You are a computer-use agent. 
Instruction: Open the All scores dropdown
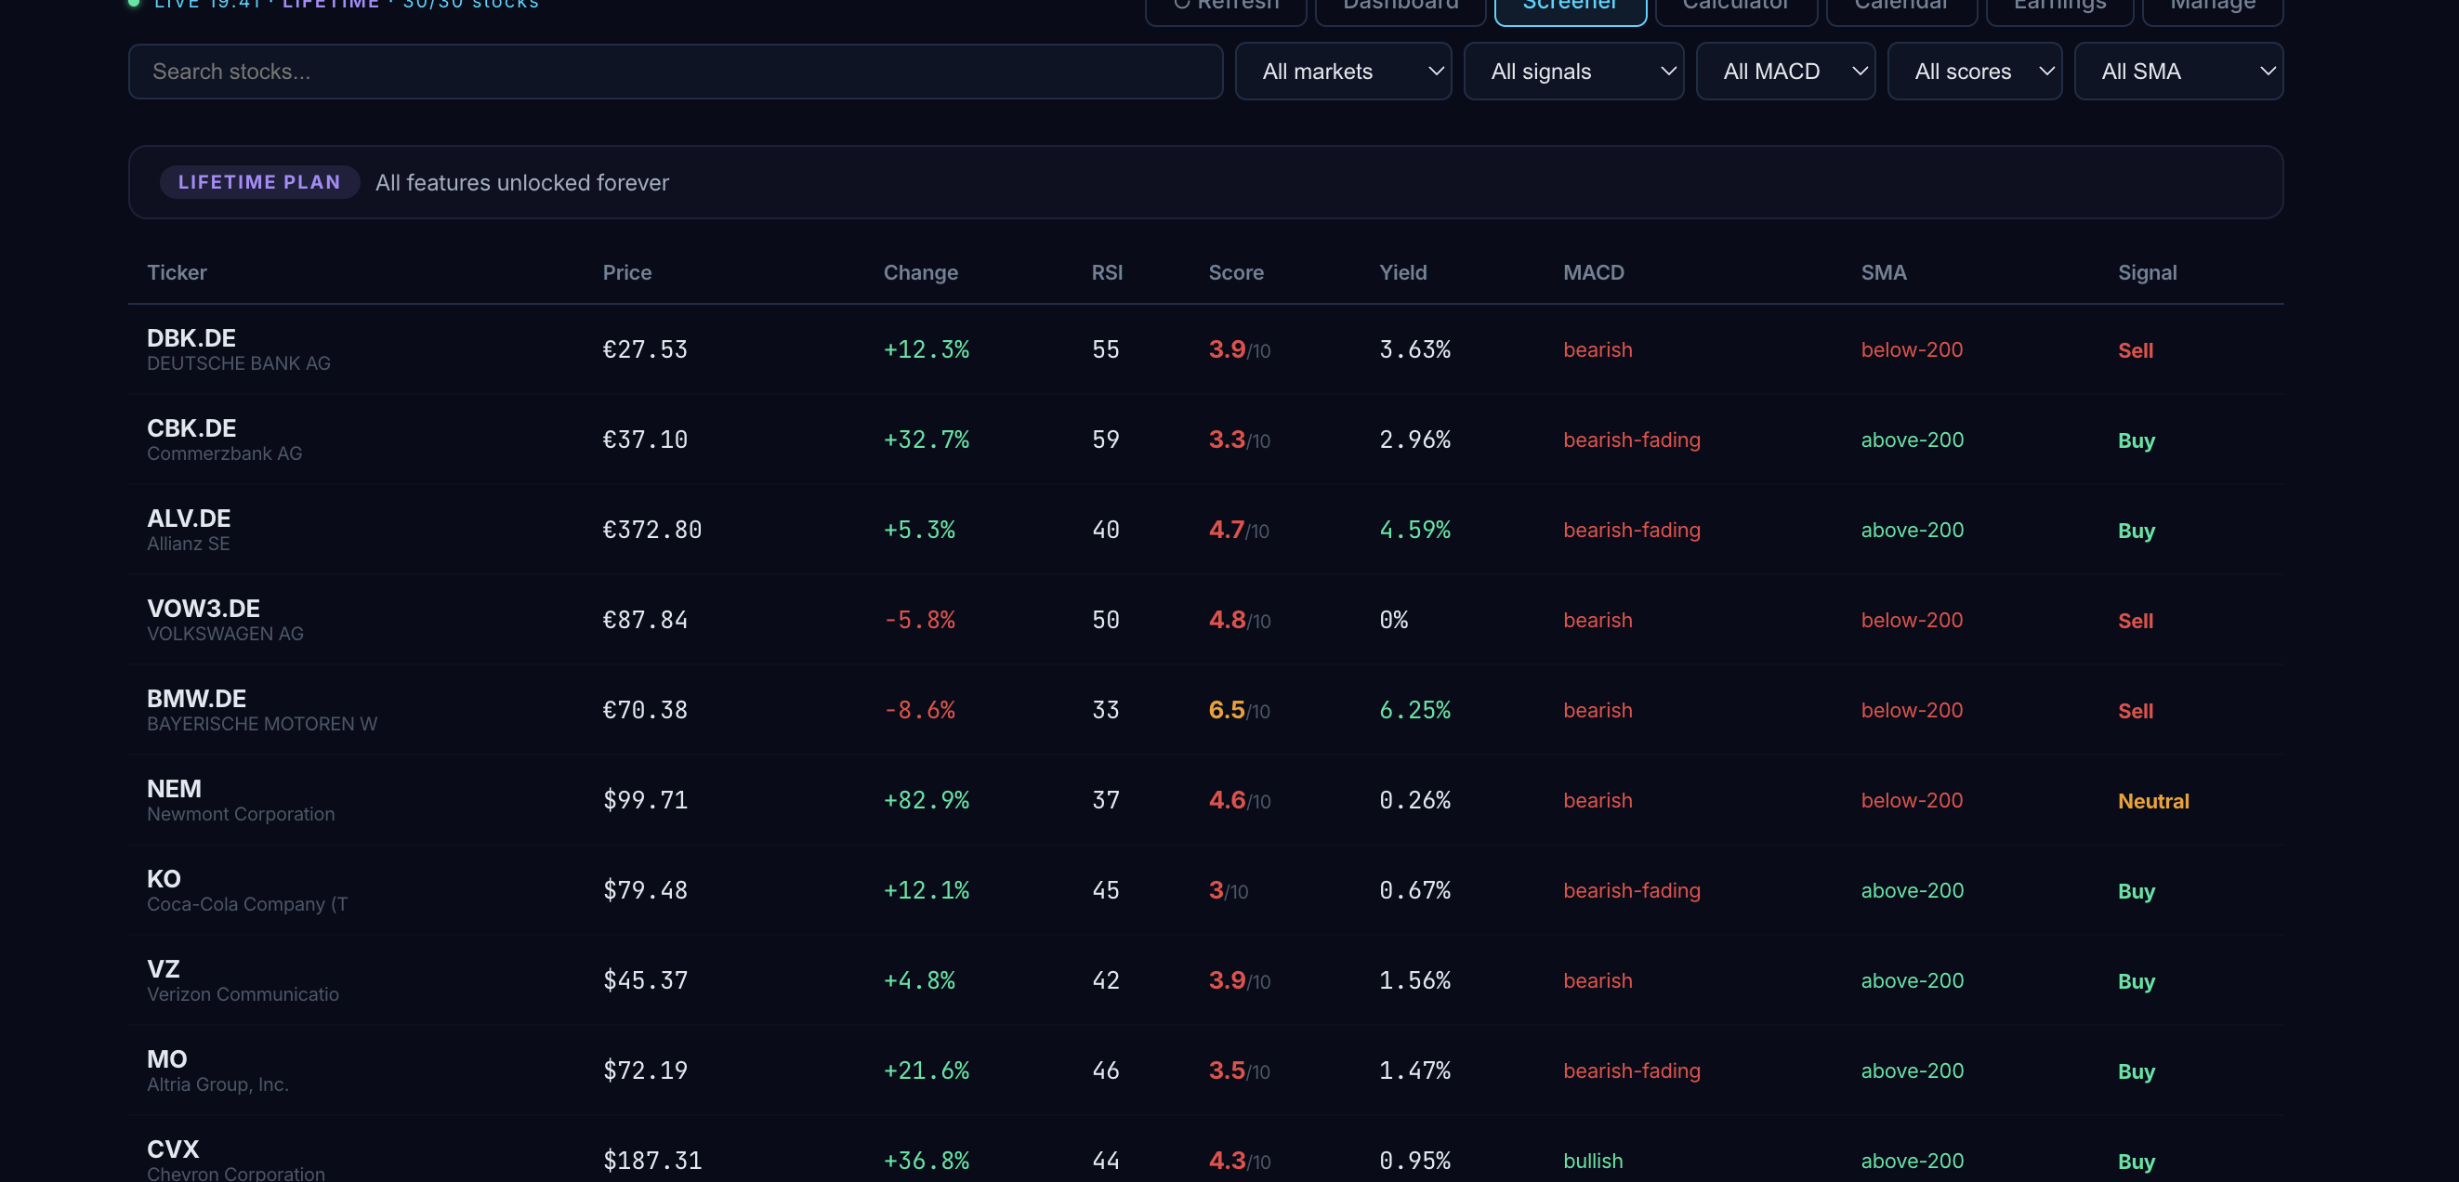(1974, 72)
